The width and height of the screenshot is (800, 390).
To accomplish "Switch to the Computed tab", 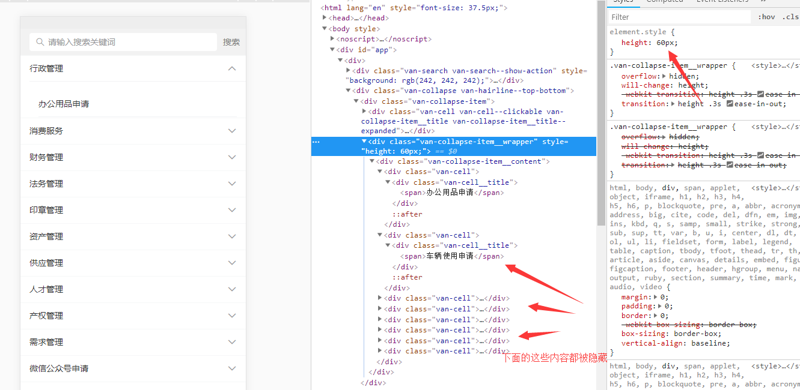I will (x=664, y=2).
